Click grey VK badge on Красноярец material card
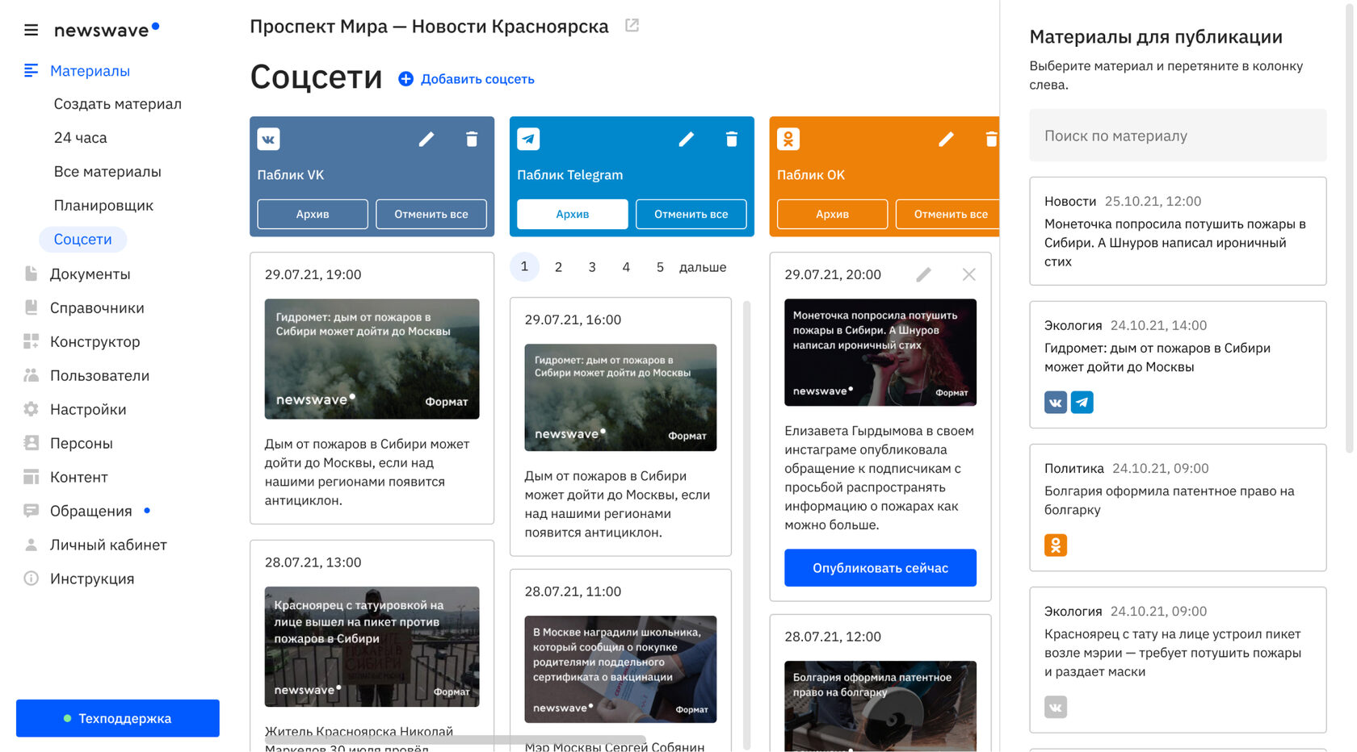 (1056, 707)
